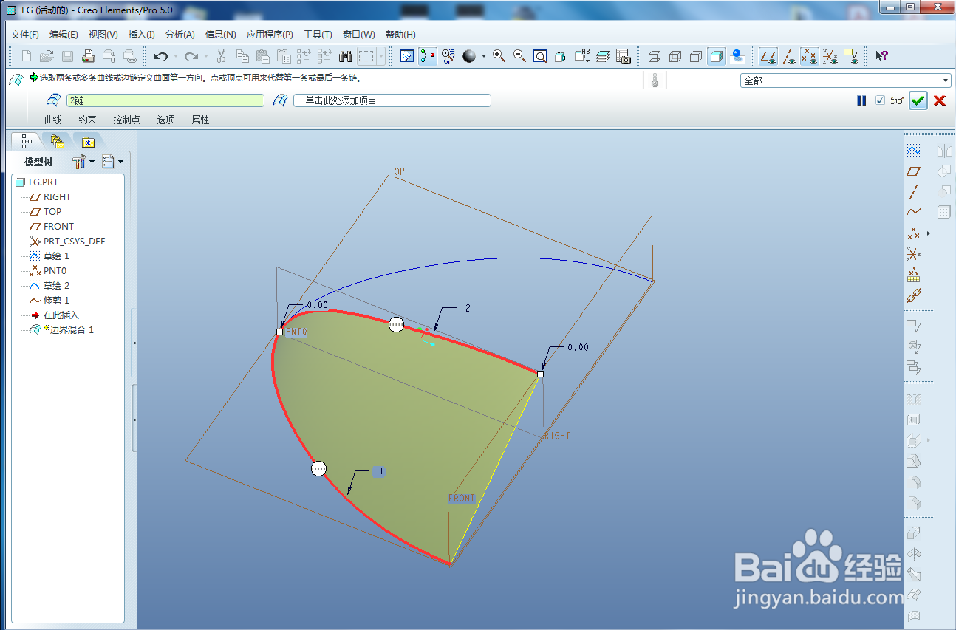Image resolution: width=956 pixels, height=630 pixels.
Task: Open the 控制点 panel tab
Action: tap(126, 120)
